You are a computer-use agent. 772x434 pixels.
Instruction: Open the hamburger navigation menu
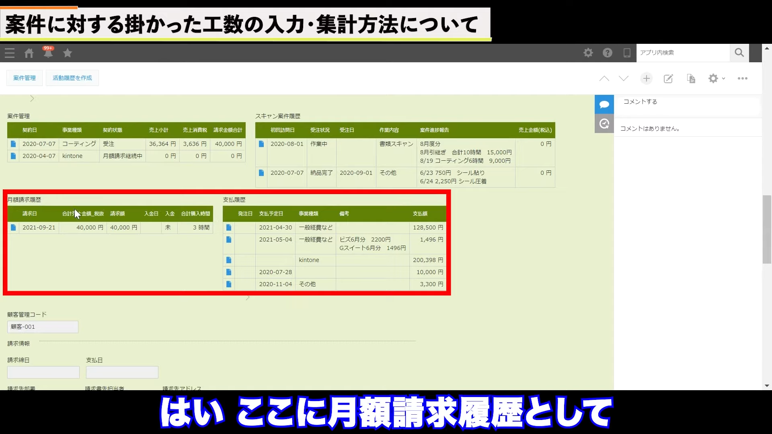10,53
